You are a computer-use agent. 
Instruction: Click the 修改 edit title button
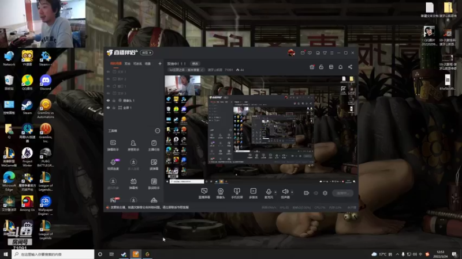point(195,64)
